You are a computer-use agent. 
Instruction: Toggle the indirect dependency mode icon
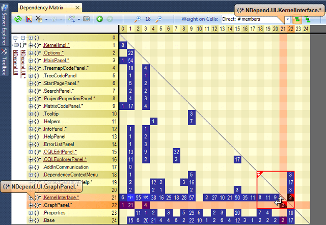tap(307, 19)
